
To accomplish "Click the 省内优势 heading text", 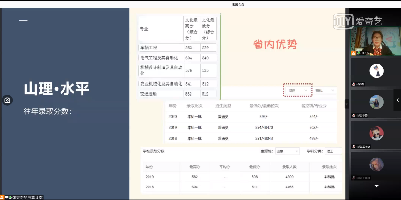I will [x=275, y=45].
